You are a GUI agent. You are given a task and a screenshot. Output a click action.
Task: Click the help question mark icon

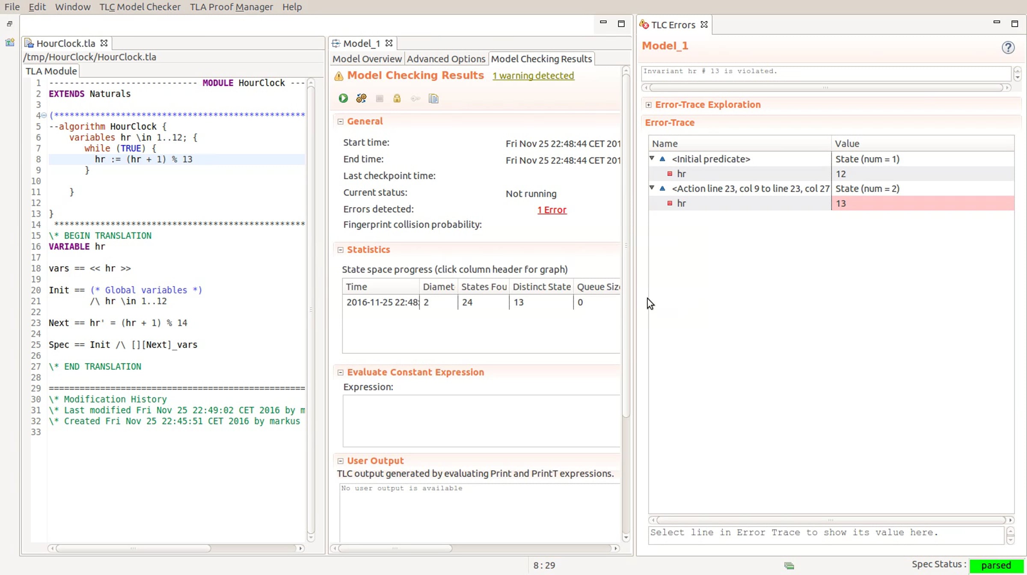click(1008, 47)
